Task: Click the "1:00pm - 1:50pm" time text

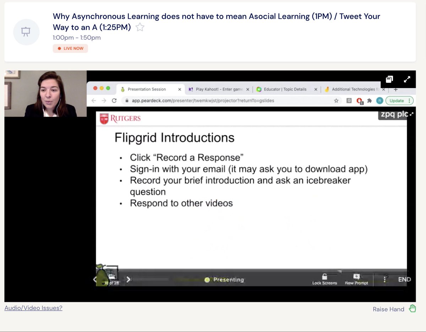Action: [77, 38]
